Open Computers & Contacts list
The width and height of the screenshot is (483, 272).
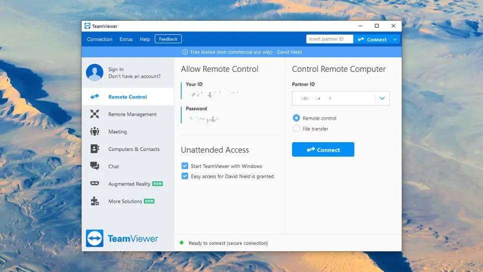tap(128, 149)
